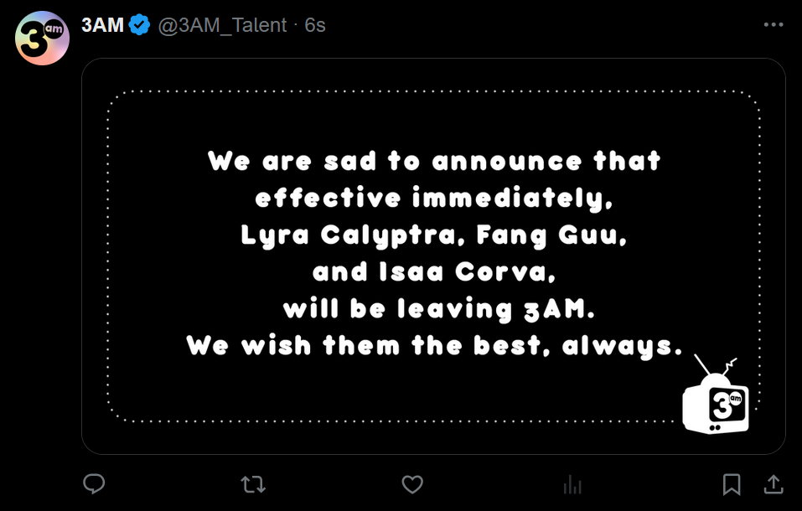The width and height of the screenshot is (802, 511).
Task: Click the 'effective immediately,' text line
Action: tap(433, 199)
